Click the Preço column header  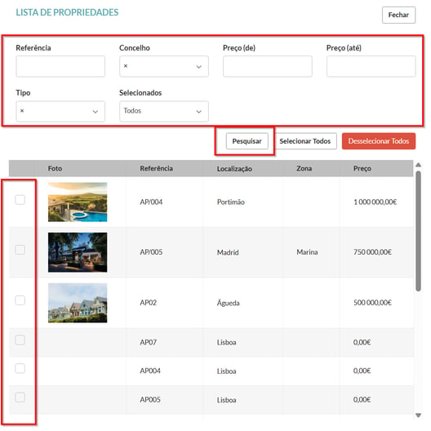pyautogui.click(x=362, y=168)
